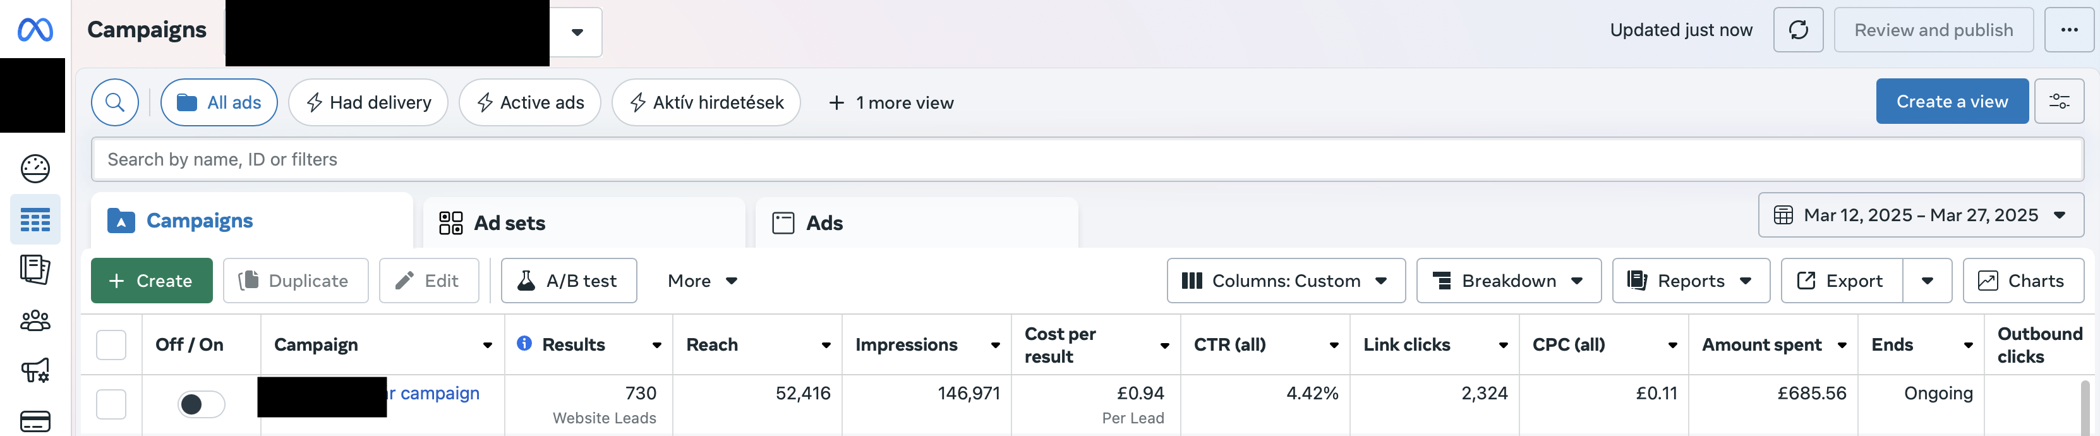The width and height of the screenshot is (2100, 436).
Task: Click the Results info icon
Action: [524, 343]
